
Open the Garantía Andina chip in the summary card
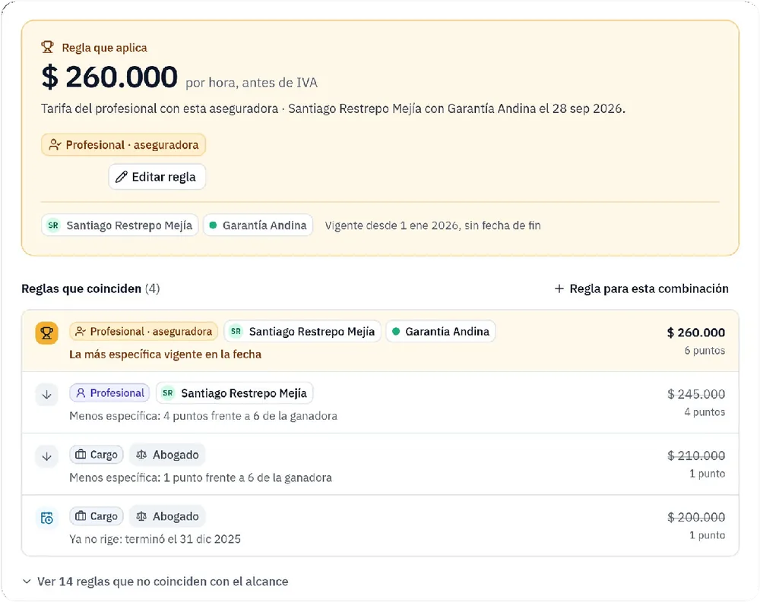258,225
